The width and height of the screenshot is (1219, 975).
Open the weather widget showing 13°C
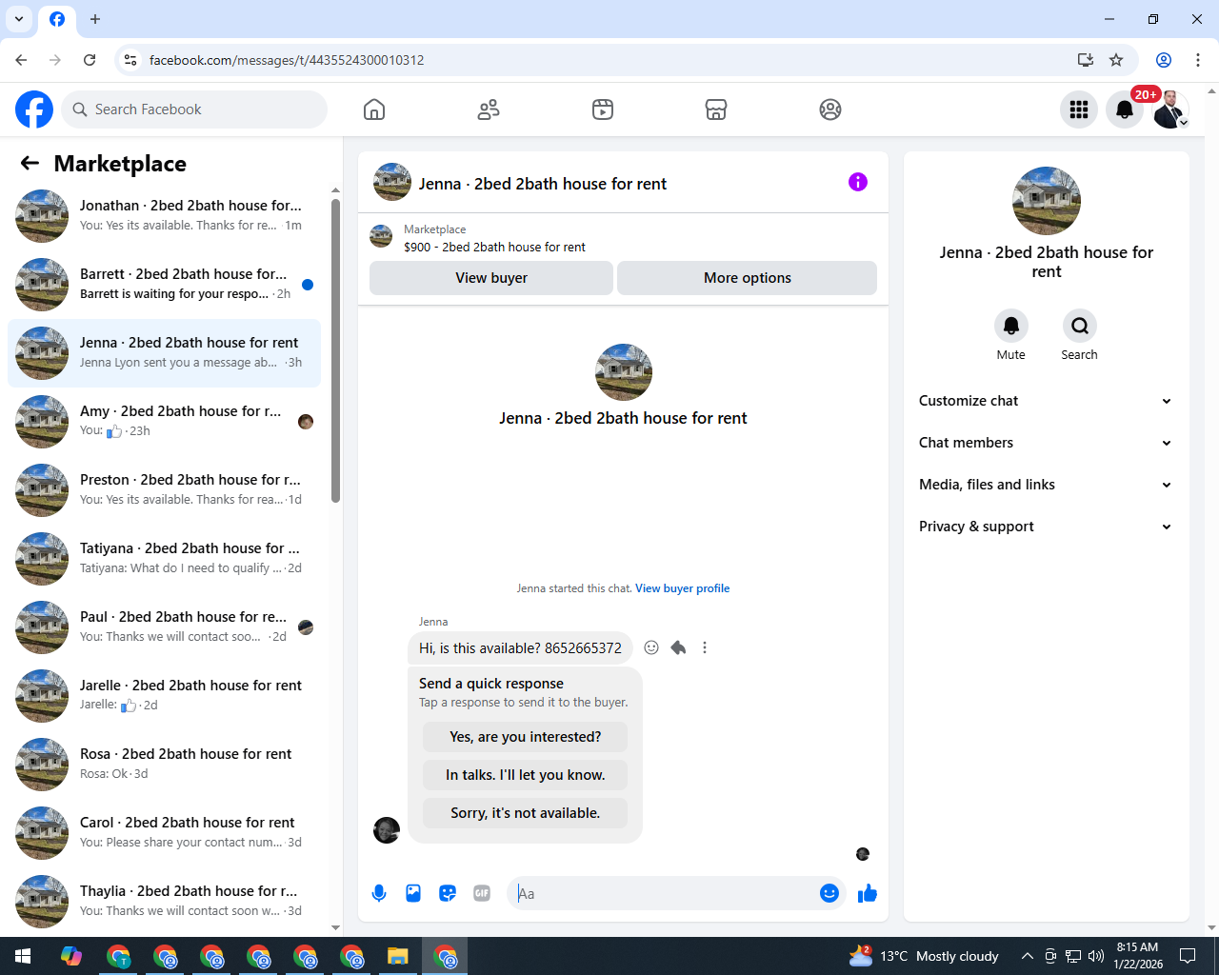pos(924,956)
